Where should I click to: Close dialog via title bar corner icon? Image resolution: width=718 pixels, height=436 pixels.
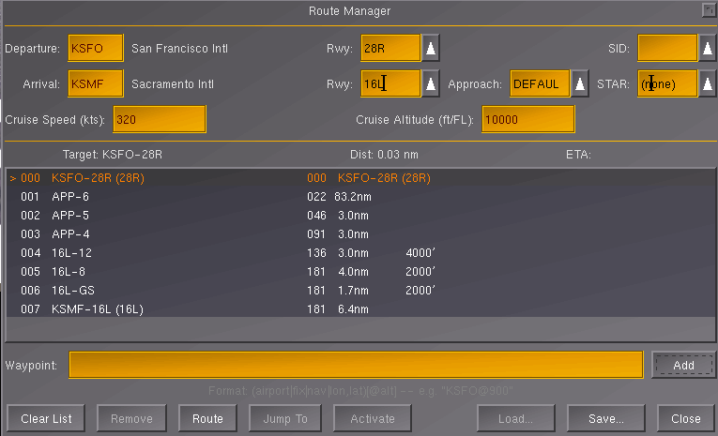pos(709,10)
